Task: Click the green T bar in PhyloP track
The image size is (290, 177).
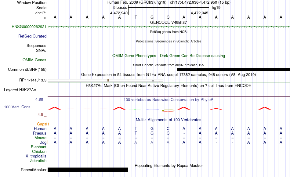Action: coord(135,110)
